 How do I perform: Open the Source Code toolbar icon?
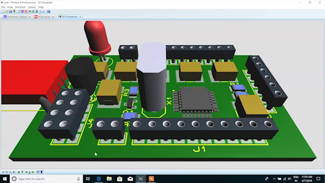(x=44, y=11)
